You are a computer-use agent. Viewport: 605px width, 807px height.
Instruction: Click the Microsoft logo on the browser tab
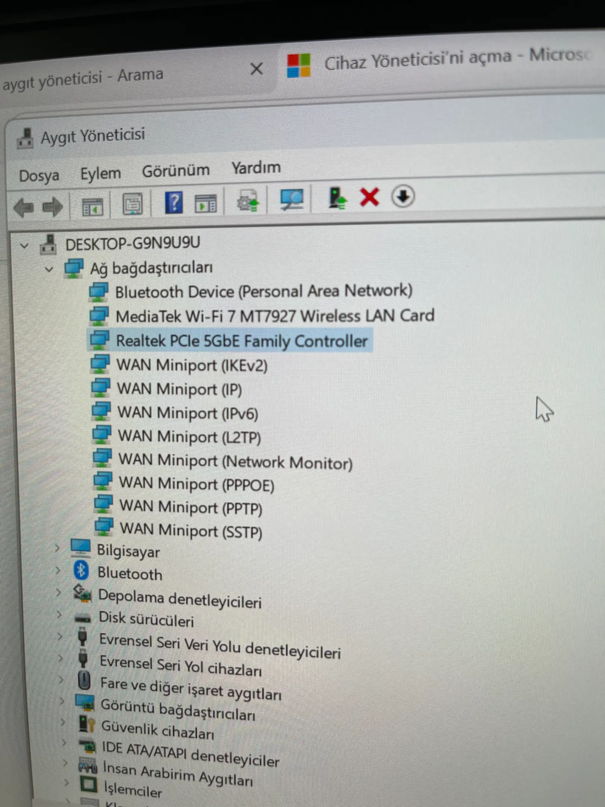tap(298, 65)
